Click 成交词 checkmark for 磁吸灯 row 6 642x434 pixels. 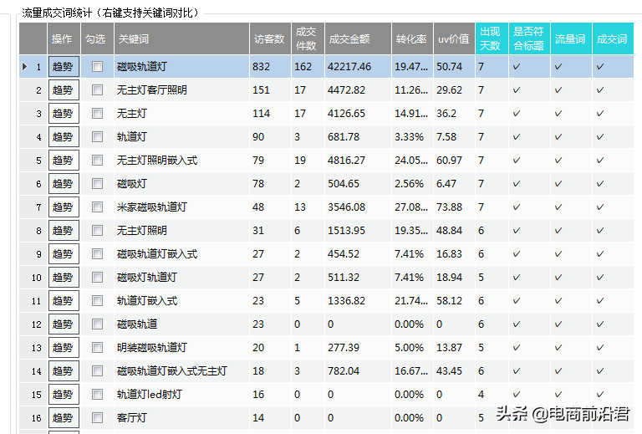pyautogui.click(x=600, y=183)
